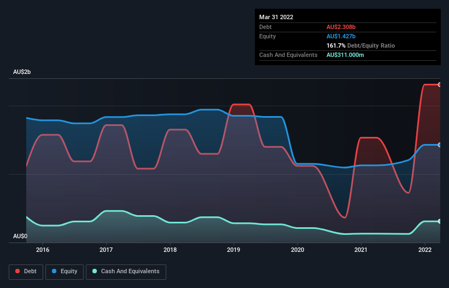Select the 2019 x-axis label
The width and height of the screenshot is (449, 288).
234,250
